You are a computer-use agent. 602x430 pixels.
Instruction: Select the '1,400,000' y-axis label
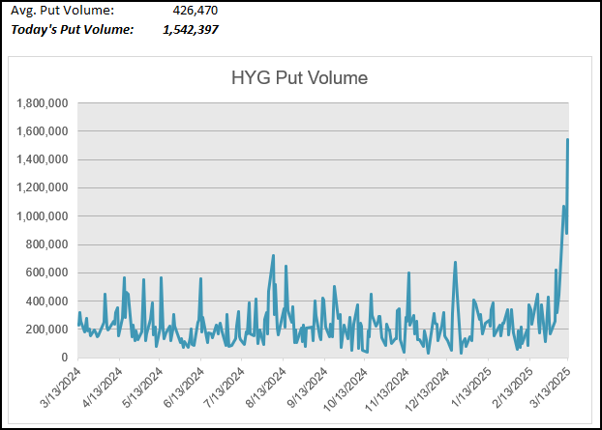pos(43,159)
